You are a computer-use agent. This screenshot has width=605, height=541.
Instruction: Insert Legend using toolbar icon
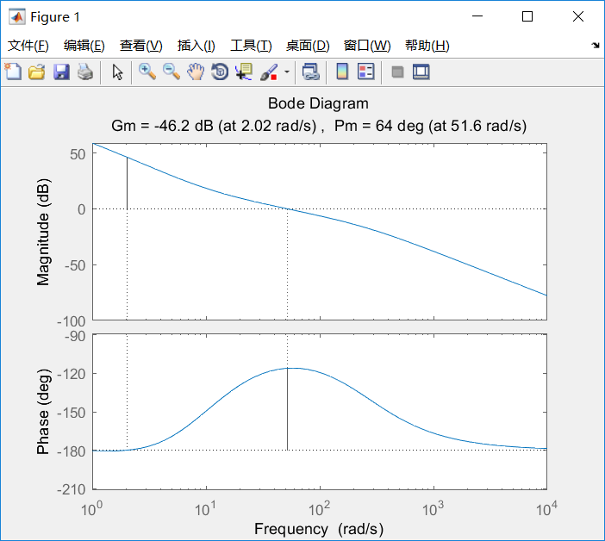(365, 72)
